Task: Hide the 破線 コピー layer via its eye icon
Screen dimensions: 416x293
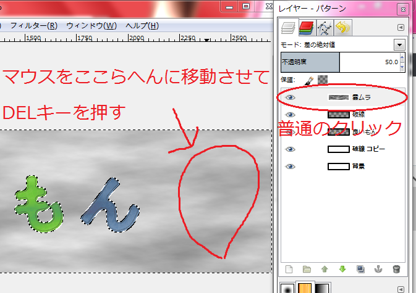Action: tap(290, 149)
